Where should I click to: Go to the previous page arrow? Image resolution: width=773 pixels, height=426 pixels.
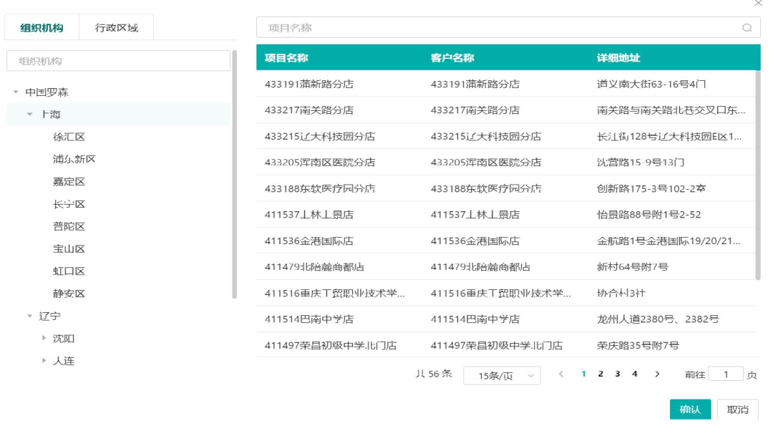[x=561, y=374]
